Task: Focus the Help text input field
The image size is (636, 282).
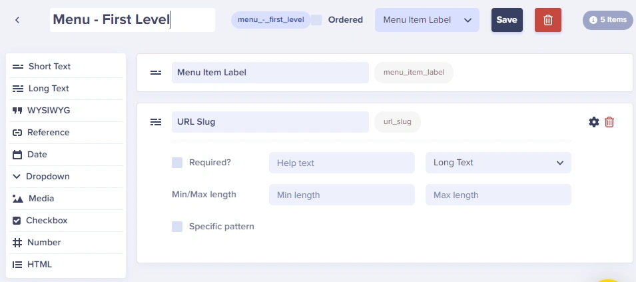Action: point(342,163)
